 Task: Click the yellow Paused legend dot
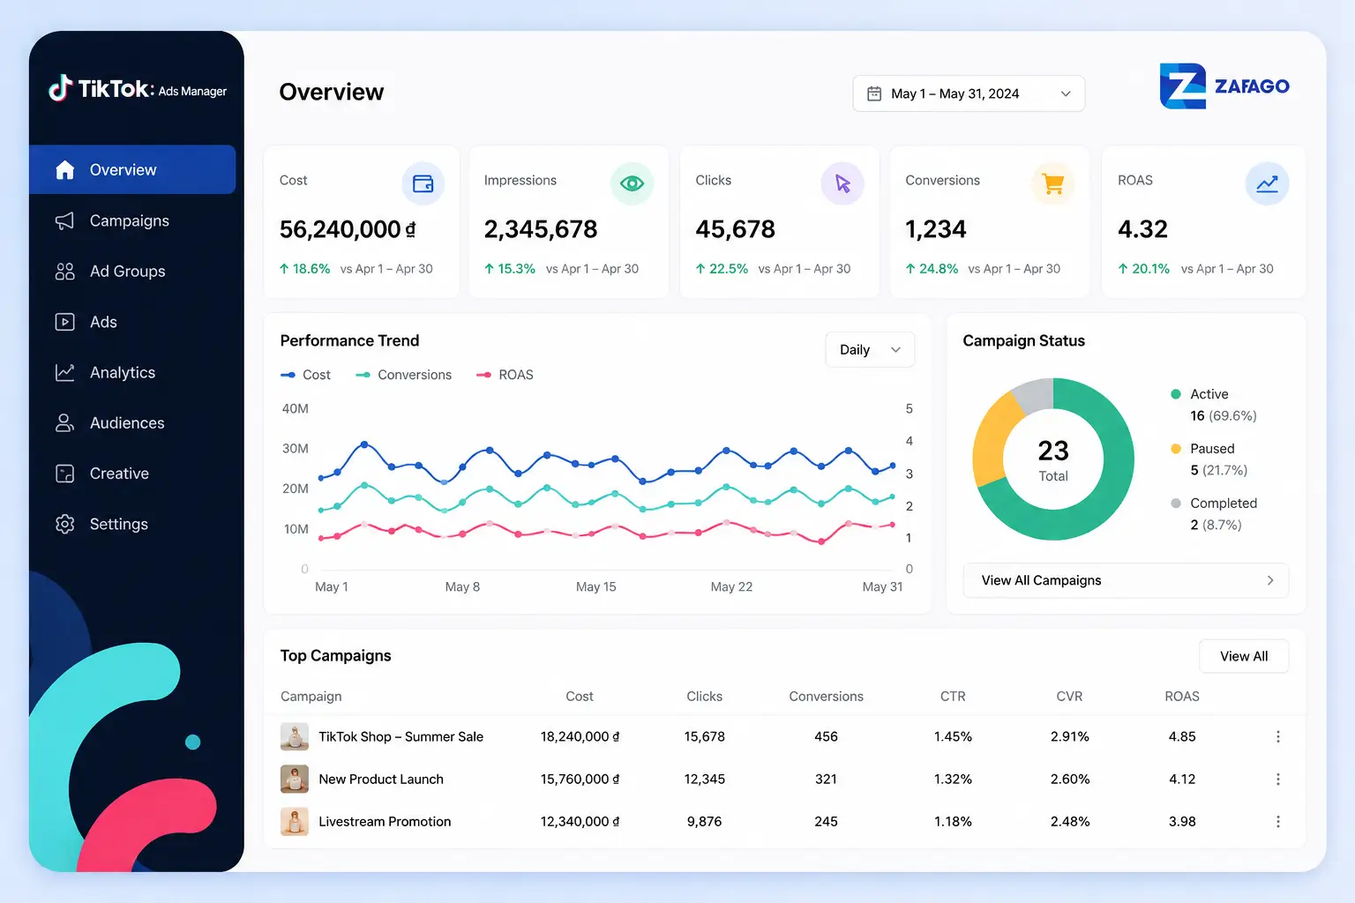click(1176, 449)
